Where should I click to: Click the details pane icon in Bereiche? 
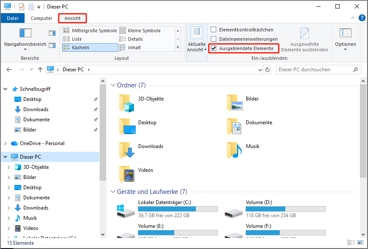(x=52, y=45)
